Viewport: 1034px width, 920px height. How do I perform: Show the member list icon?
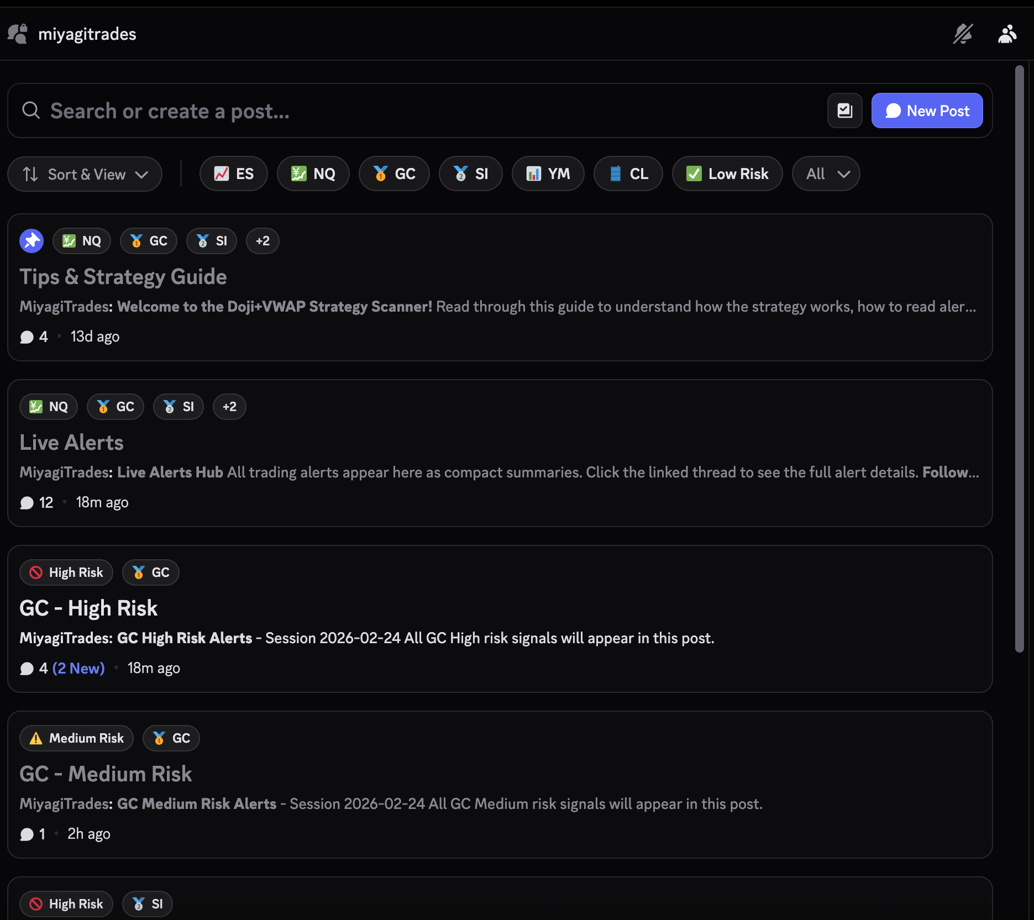click(x=1007, y=34)
